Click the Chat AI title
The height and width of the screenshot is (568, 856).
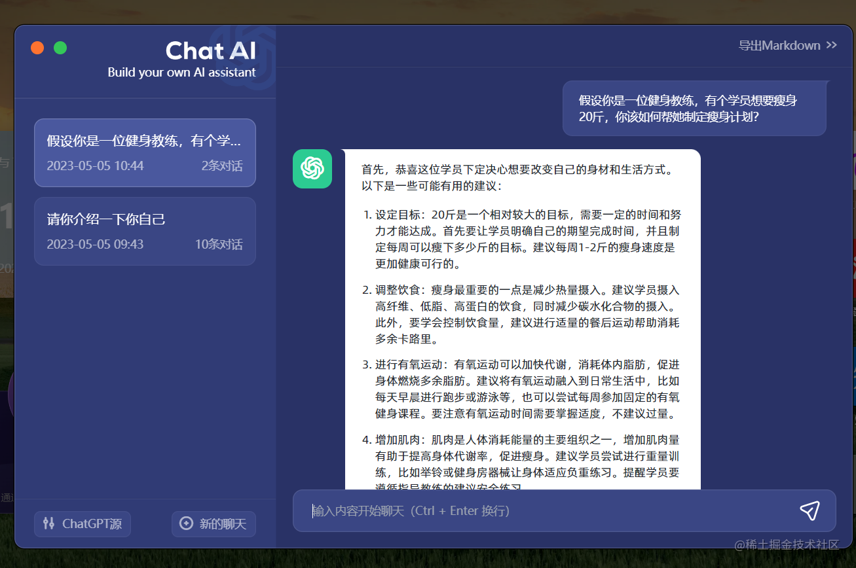point(211,50)
